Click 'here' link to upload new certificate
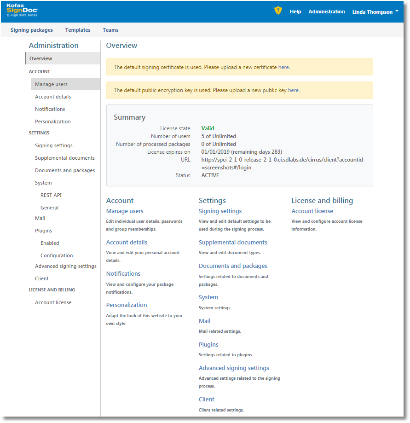Viewport: 410px width, 423px height. click(x=283, y=67)
